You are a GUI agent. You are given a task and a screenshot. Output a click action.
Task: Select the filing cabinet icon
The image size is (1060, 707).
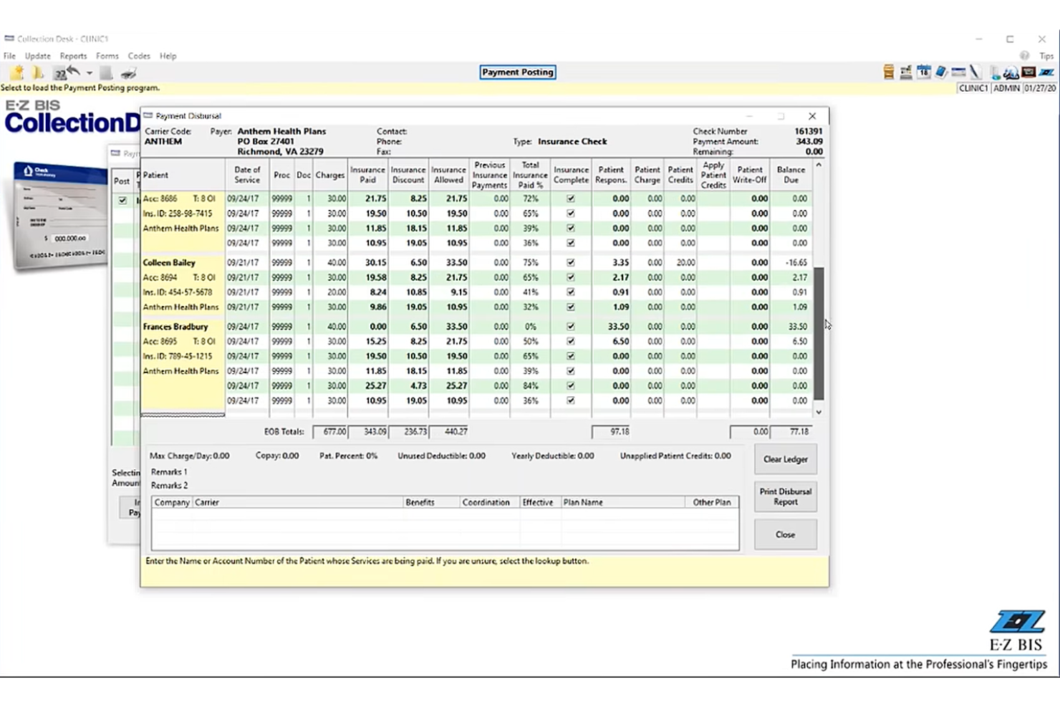888,72
